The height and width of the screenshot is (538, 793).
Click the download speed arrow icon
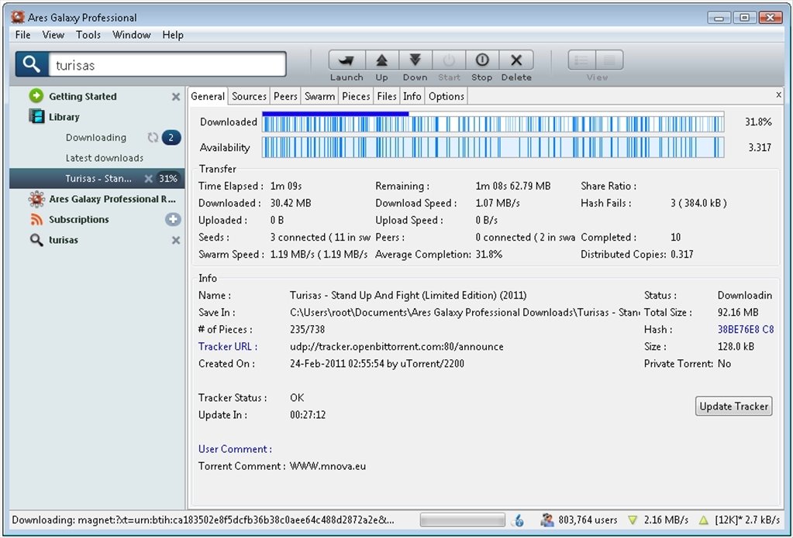pos(633,520)
